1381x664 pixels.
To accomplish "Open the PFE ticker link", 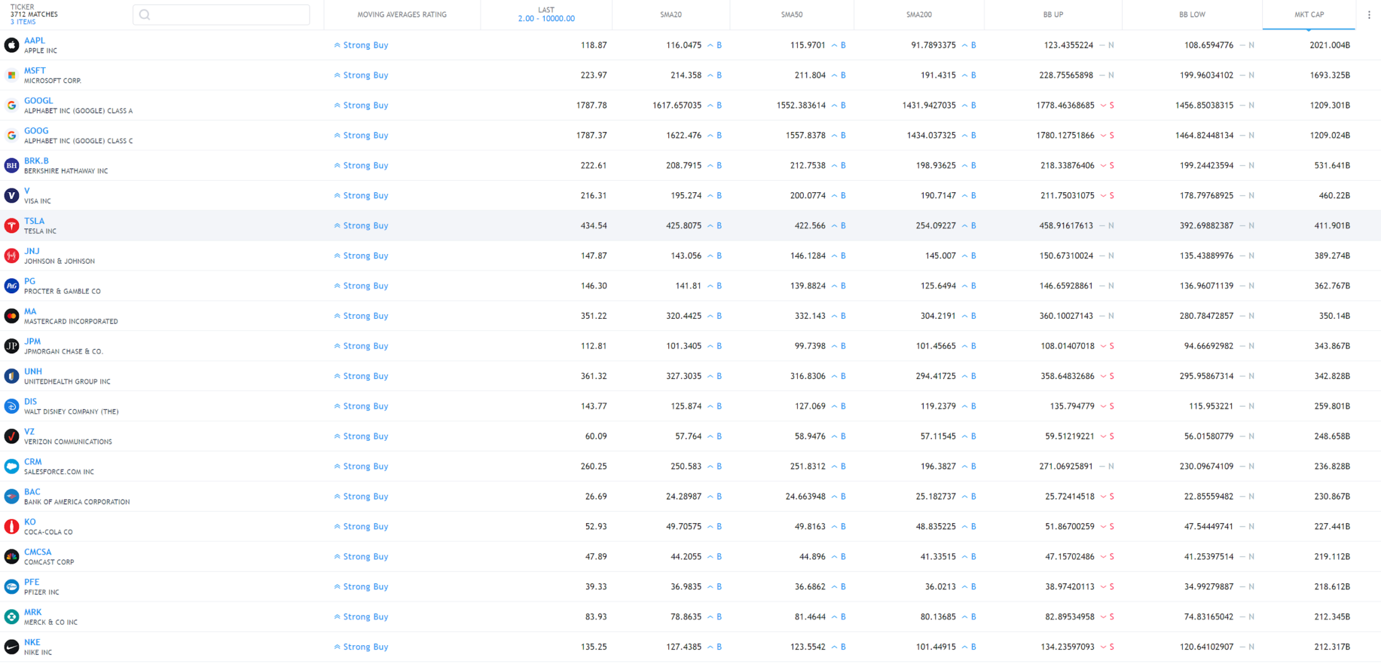I will coord(32,582).
